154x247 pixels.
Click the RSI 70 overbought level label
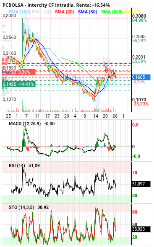click(135, 172)
